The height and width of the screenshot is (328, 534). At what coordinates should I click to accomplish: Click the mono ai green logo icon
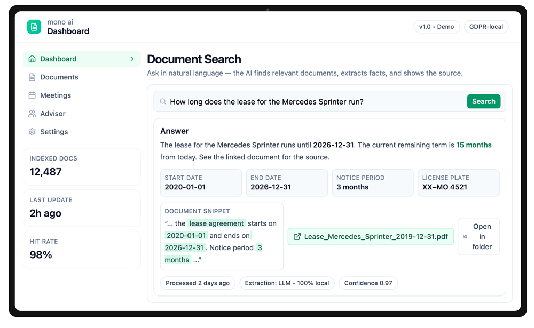34,27
